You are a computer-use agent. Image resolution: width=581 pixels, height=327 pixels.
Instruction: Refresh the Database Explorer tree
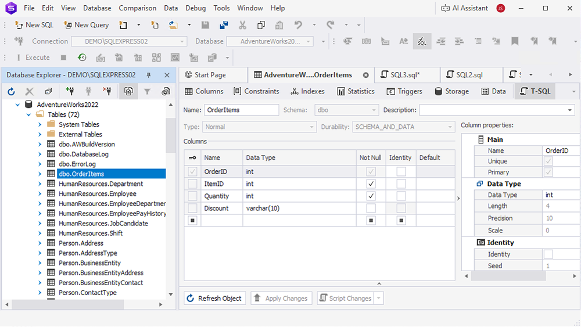tap(11, 91)
